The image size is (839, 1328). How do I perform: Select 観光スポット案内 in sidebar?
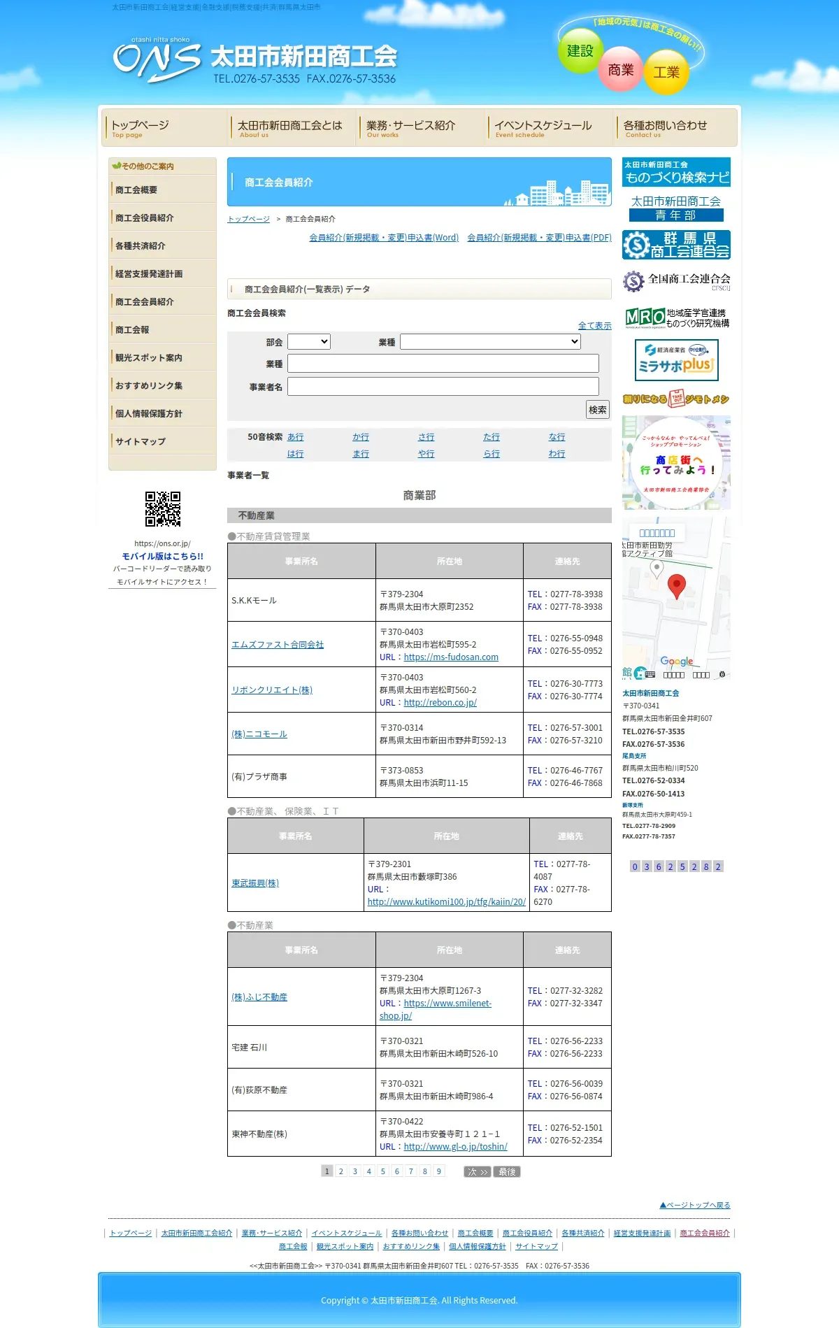(162, 357)
